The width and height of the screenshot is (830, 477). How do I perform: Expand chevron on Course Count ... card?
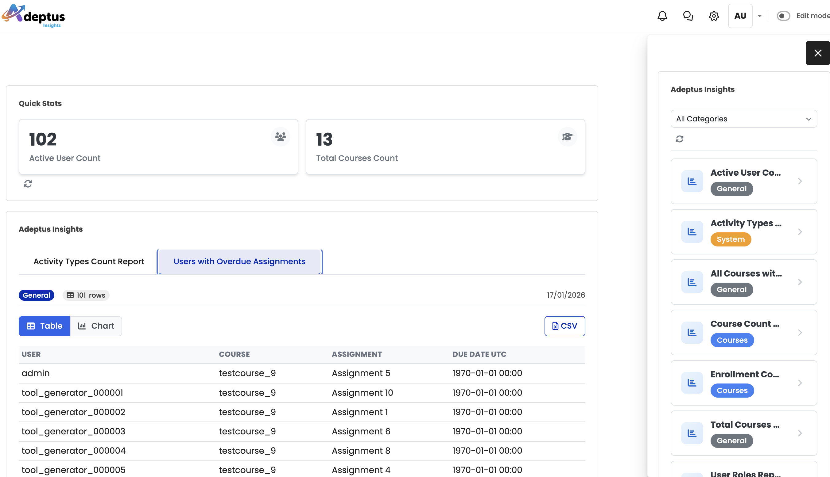pos(800,333)
